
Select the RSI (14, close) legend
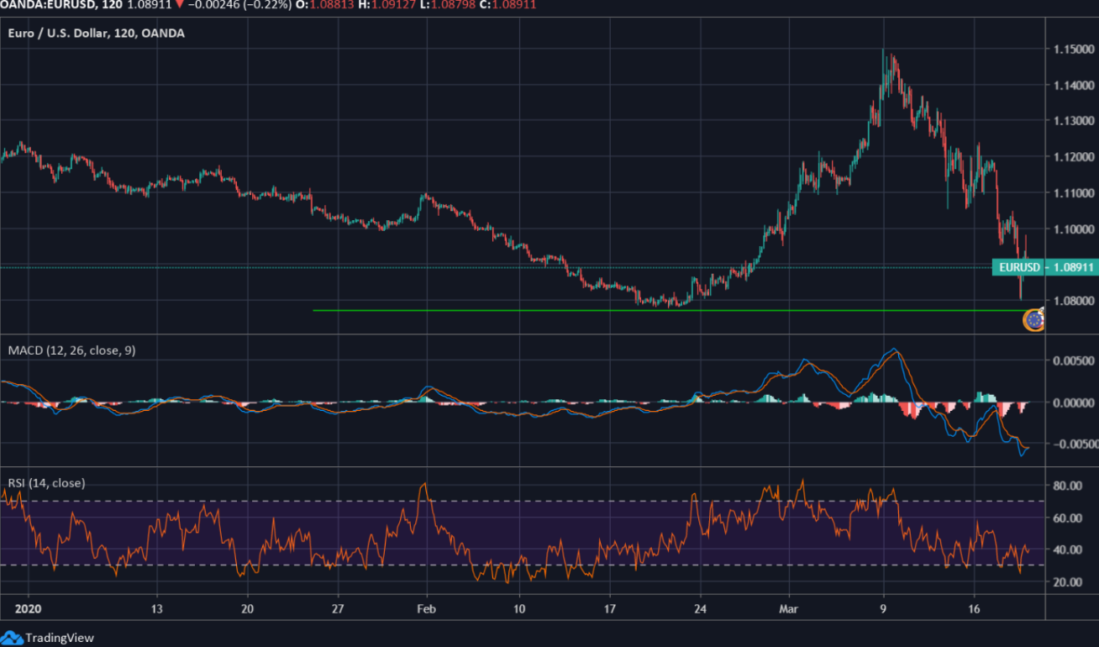tap(46, 483)
